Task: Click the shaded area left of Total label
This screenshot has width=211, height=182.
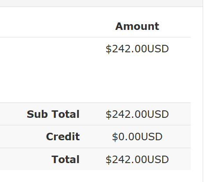Action: (x=25, y=159)
